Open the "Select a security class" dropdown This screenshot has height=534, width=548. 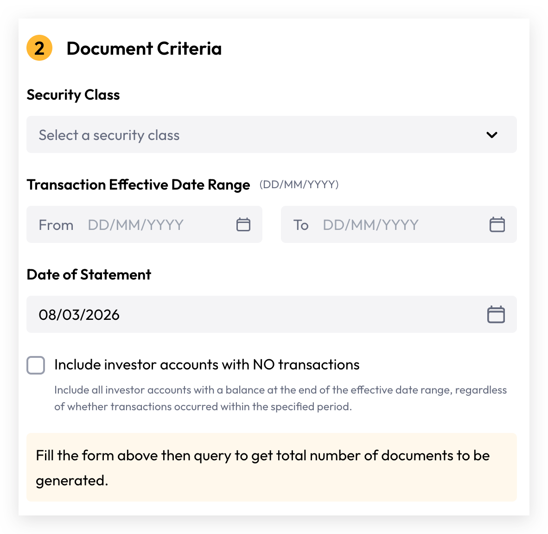point(272,134)
